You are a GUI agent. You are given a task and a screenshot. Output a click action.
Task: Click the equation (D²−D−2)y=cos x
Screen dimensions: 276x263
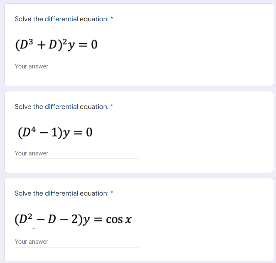[x=73, y=220]
